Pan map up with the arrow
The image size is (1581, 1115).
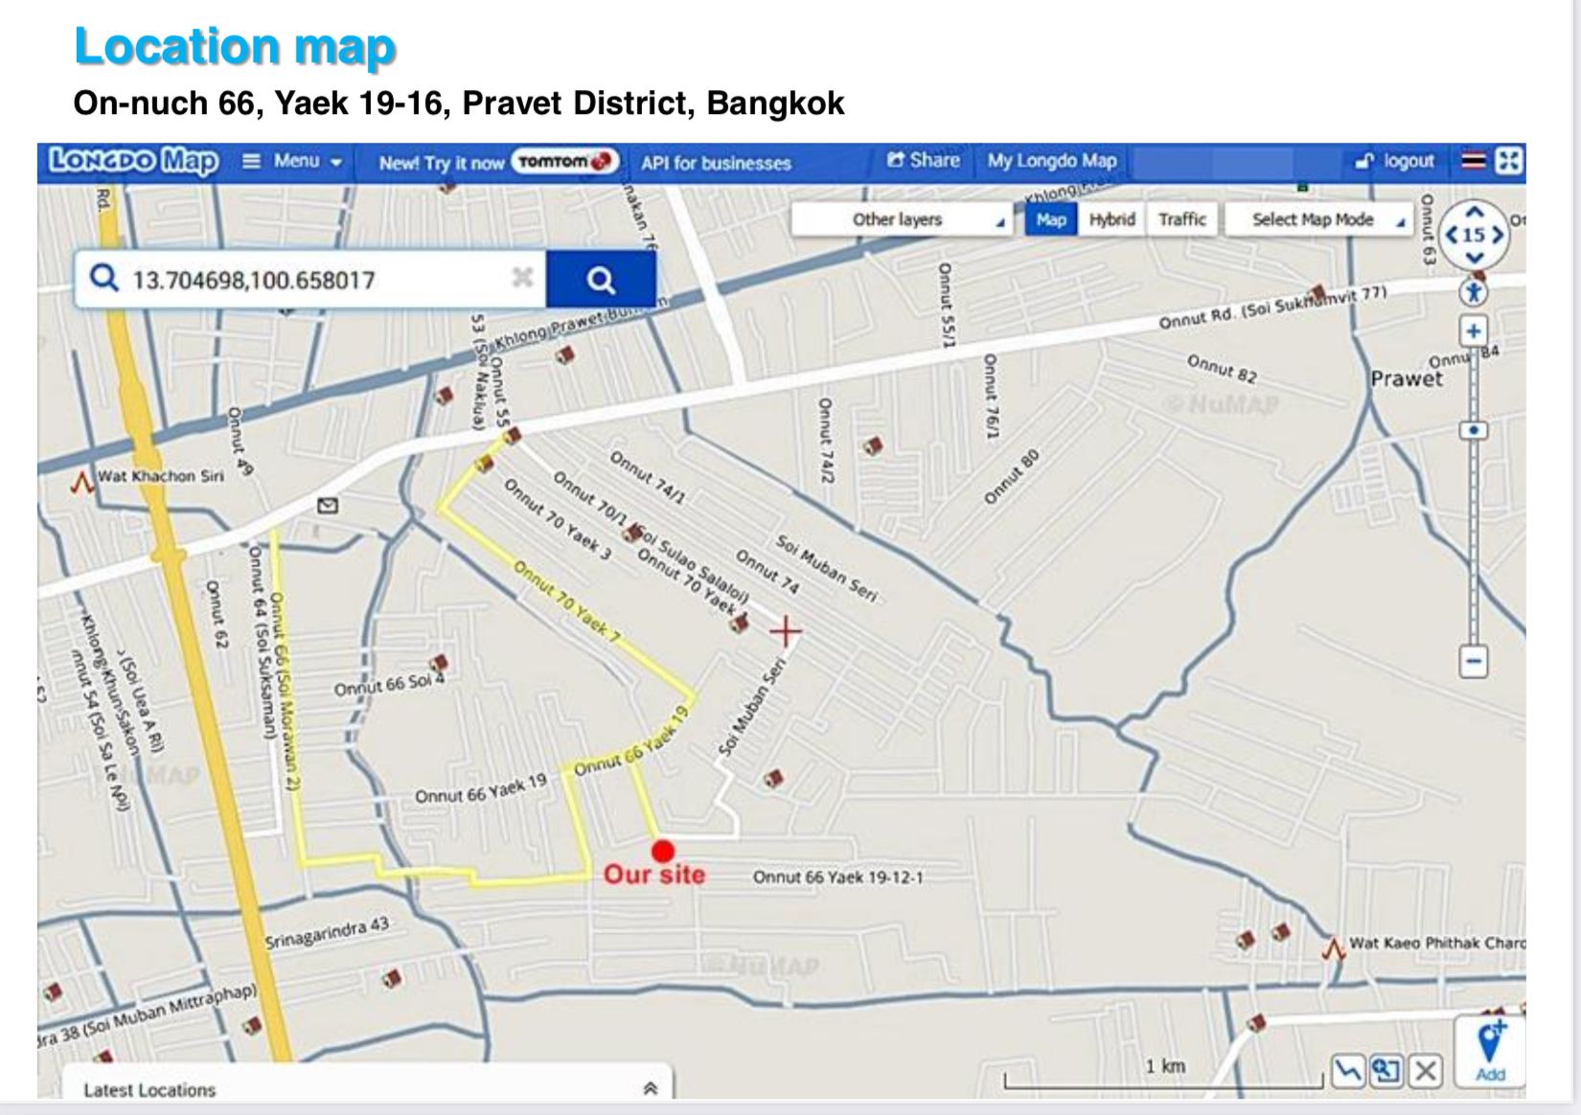[1475, 212]
